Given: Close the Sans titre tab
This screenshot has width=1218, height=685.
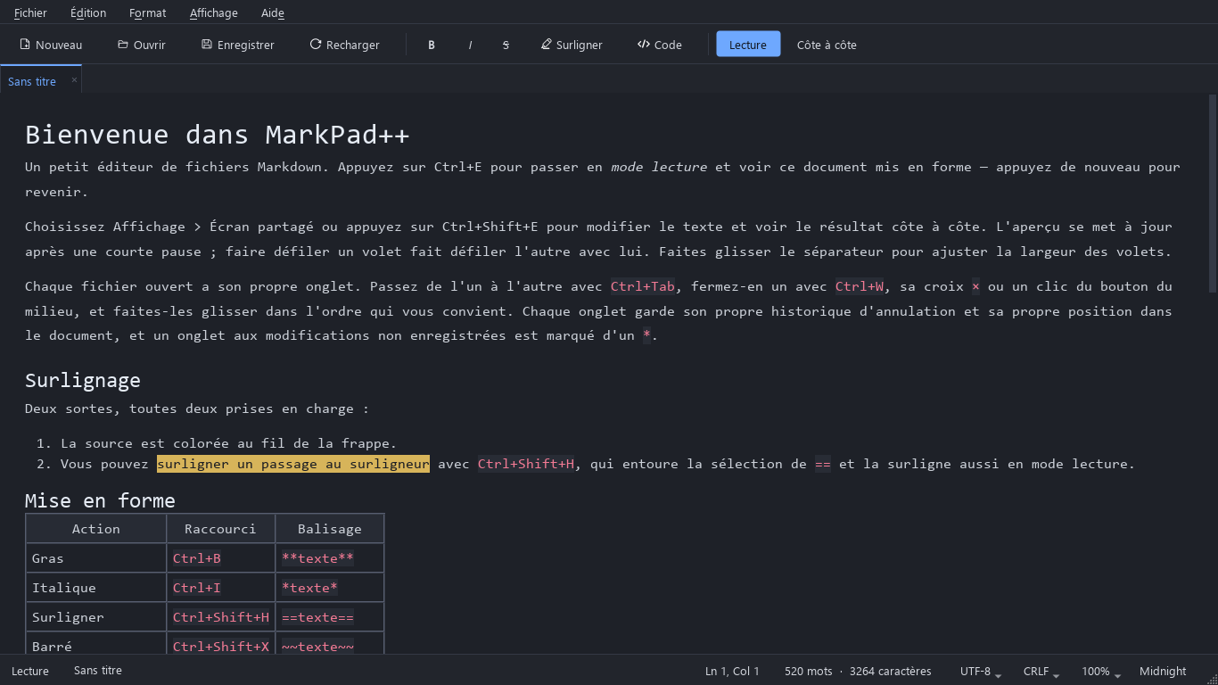Looking at the screenshot, I should [74, 80].
